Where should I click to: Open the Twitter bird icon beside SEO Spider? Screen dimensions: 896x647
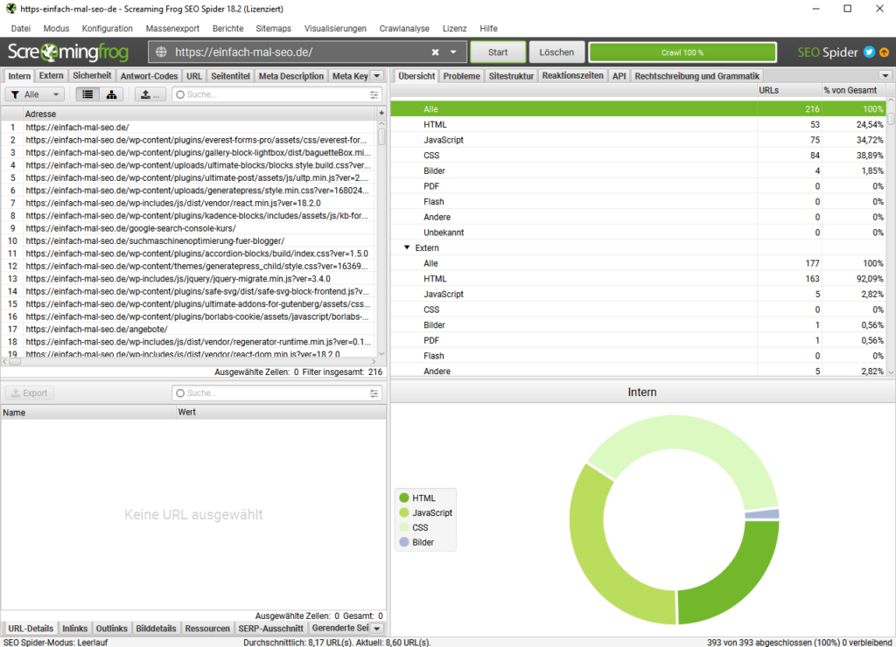click(869, 52)
